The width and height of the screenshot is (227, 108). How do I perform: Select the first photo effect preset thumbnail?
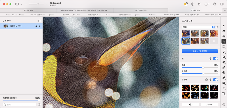(186, 33)
